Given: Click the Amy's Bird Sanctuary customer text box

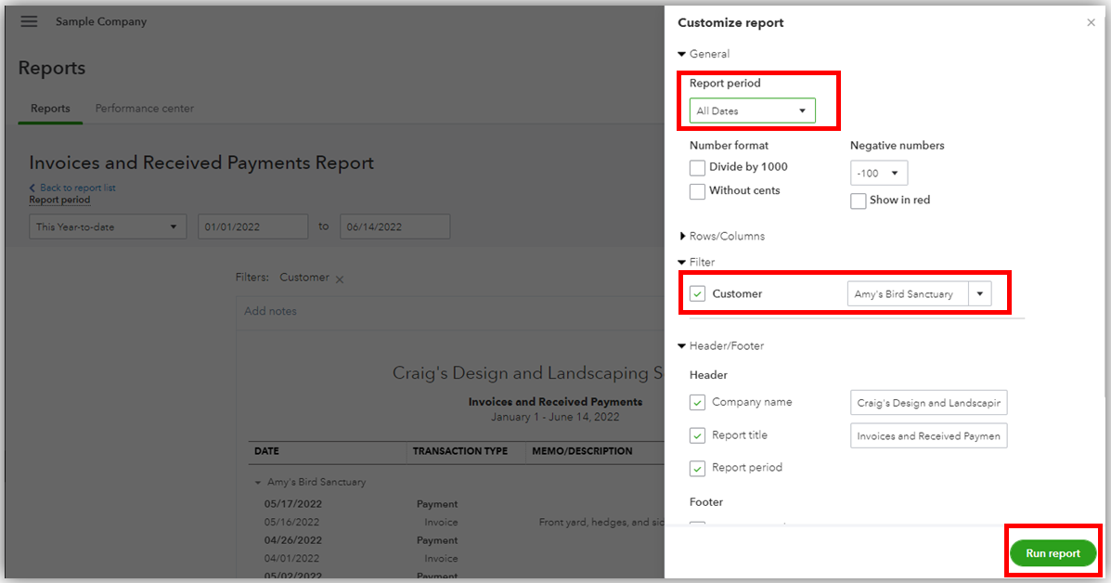Looking at the screenshot, I should 908,294.
